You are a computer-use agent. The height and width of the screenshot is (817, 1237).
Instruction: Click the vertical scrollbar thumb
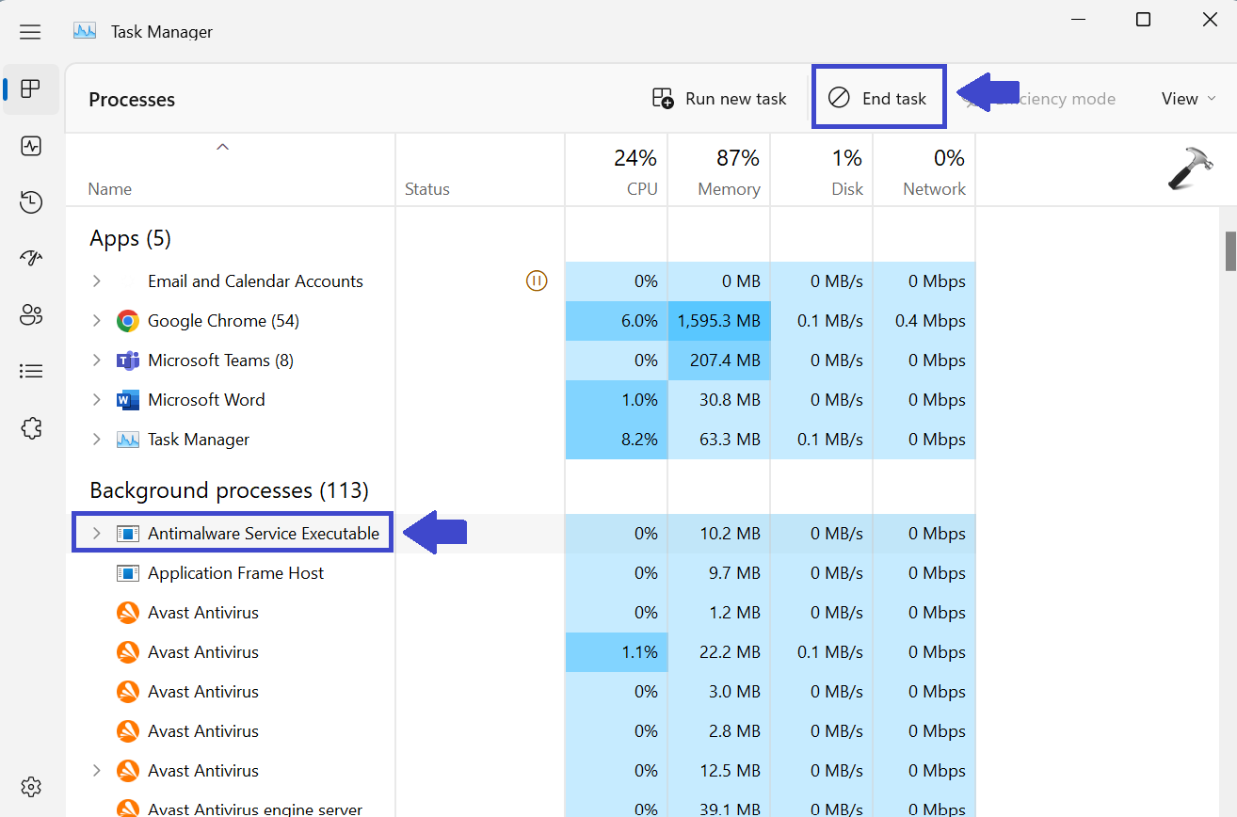pos(1229,251)
